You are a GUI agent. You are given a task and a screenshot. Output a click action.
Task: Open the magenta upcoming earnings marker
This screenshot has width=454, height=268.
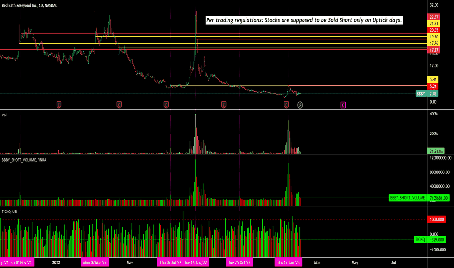tap(343, 105)
